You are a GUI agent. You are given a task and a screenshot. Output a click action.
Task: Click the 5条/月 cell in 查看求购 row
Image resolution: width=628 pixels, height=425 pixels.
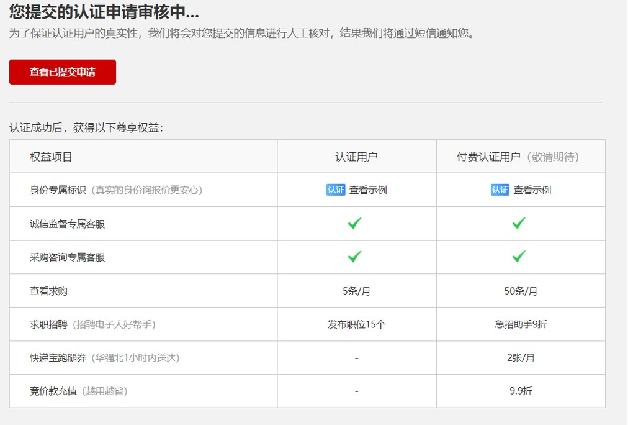pyautogui.click(x=356, y=291)
